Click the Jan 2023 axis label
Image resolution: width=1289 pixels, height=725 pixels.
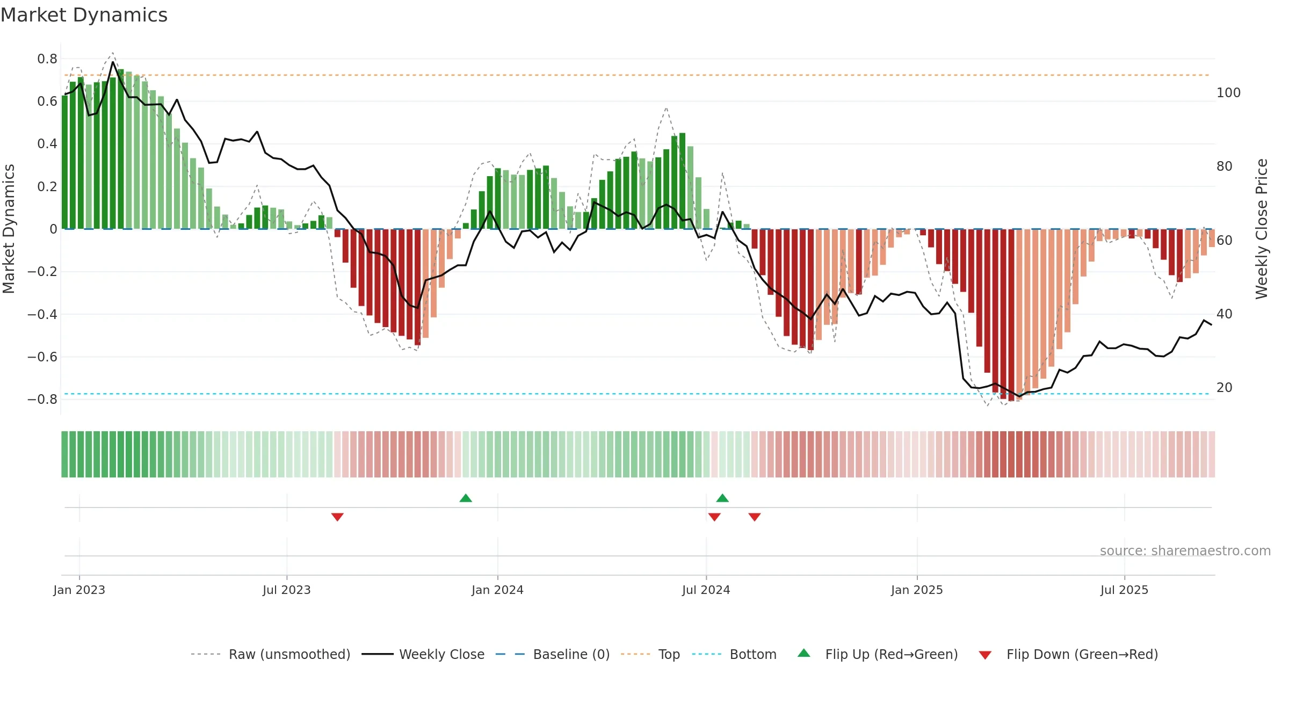pos(79,590)
